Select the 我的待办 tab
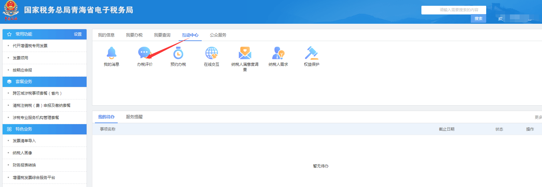This screenshot has width=542, height=187. [106, 117]
